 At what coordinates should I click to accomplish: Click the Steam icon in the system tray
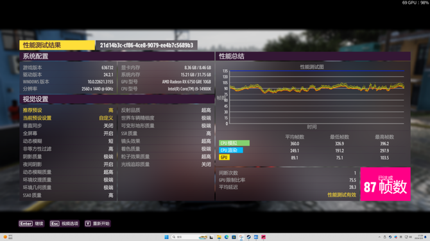coord(390,237)
